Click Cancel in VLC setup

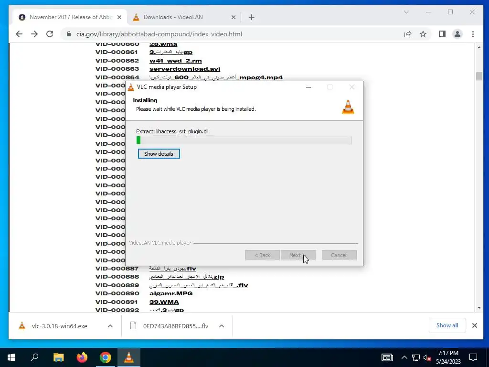339,255
